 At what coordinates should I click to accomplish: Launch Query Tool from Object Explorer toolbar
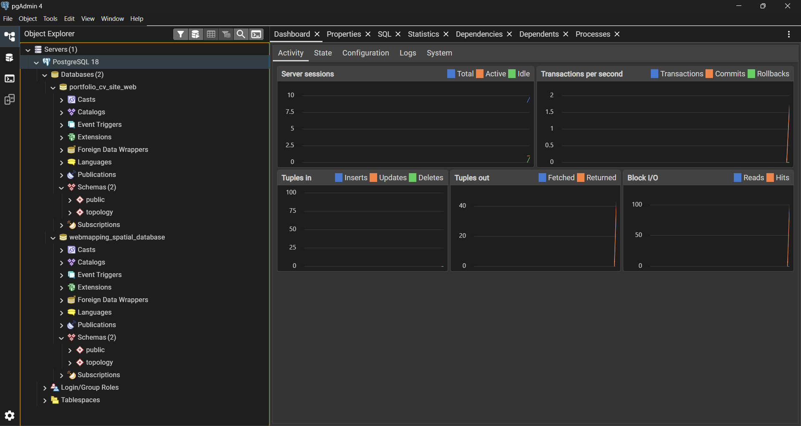tap(195, 34)
